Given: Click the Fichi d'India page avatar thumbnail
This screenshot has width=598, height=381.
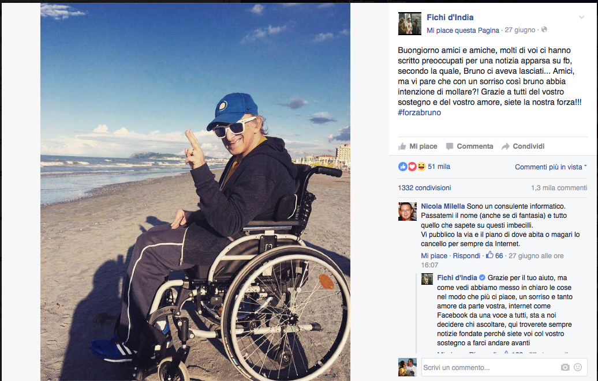Looking at the screenshot, I should pos(410,24).
